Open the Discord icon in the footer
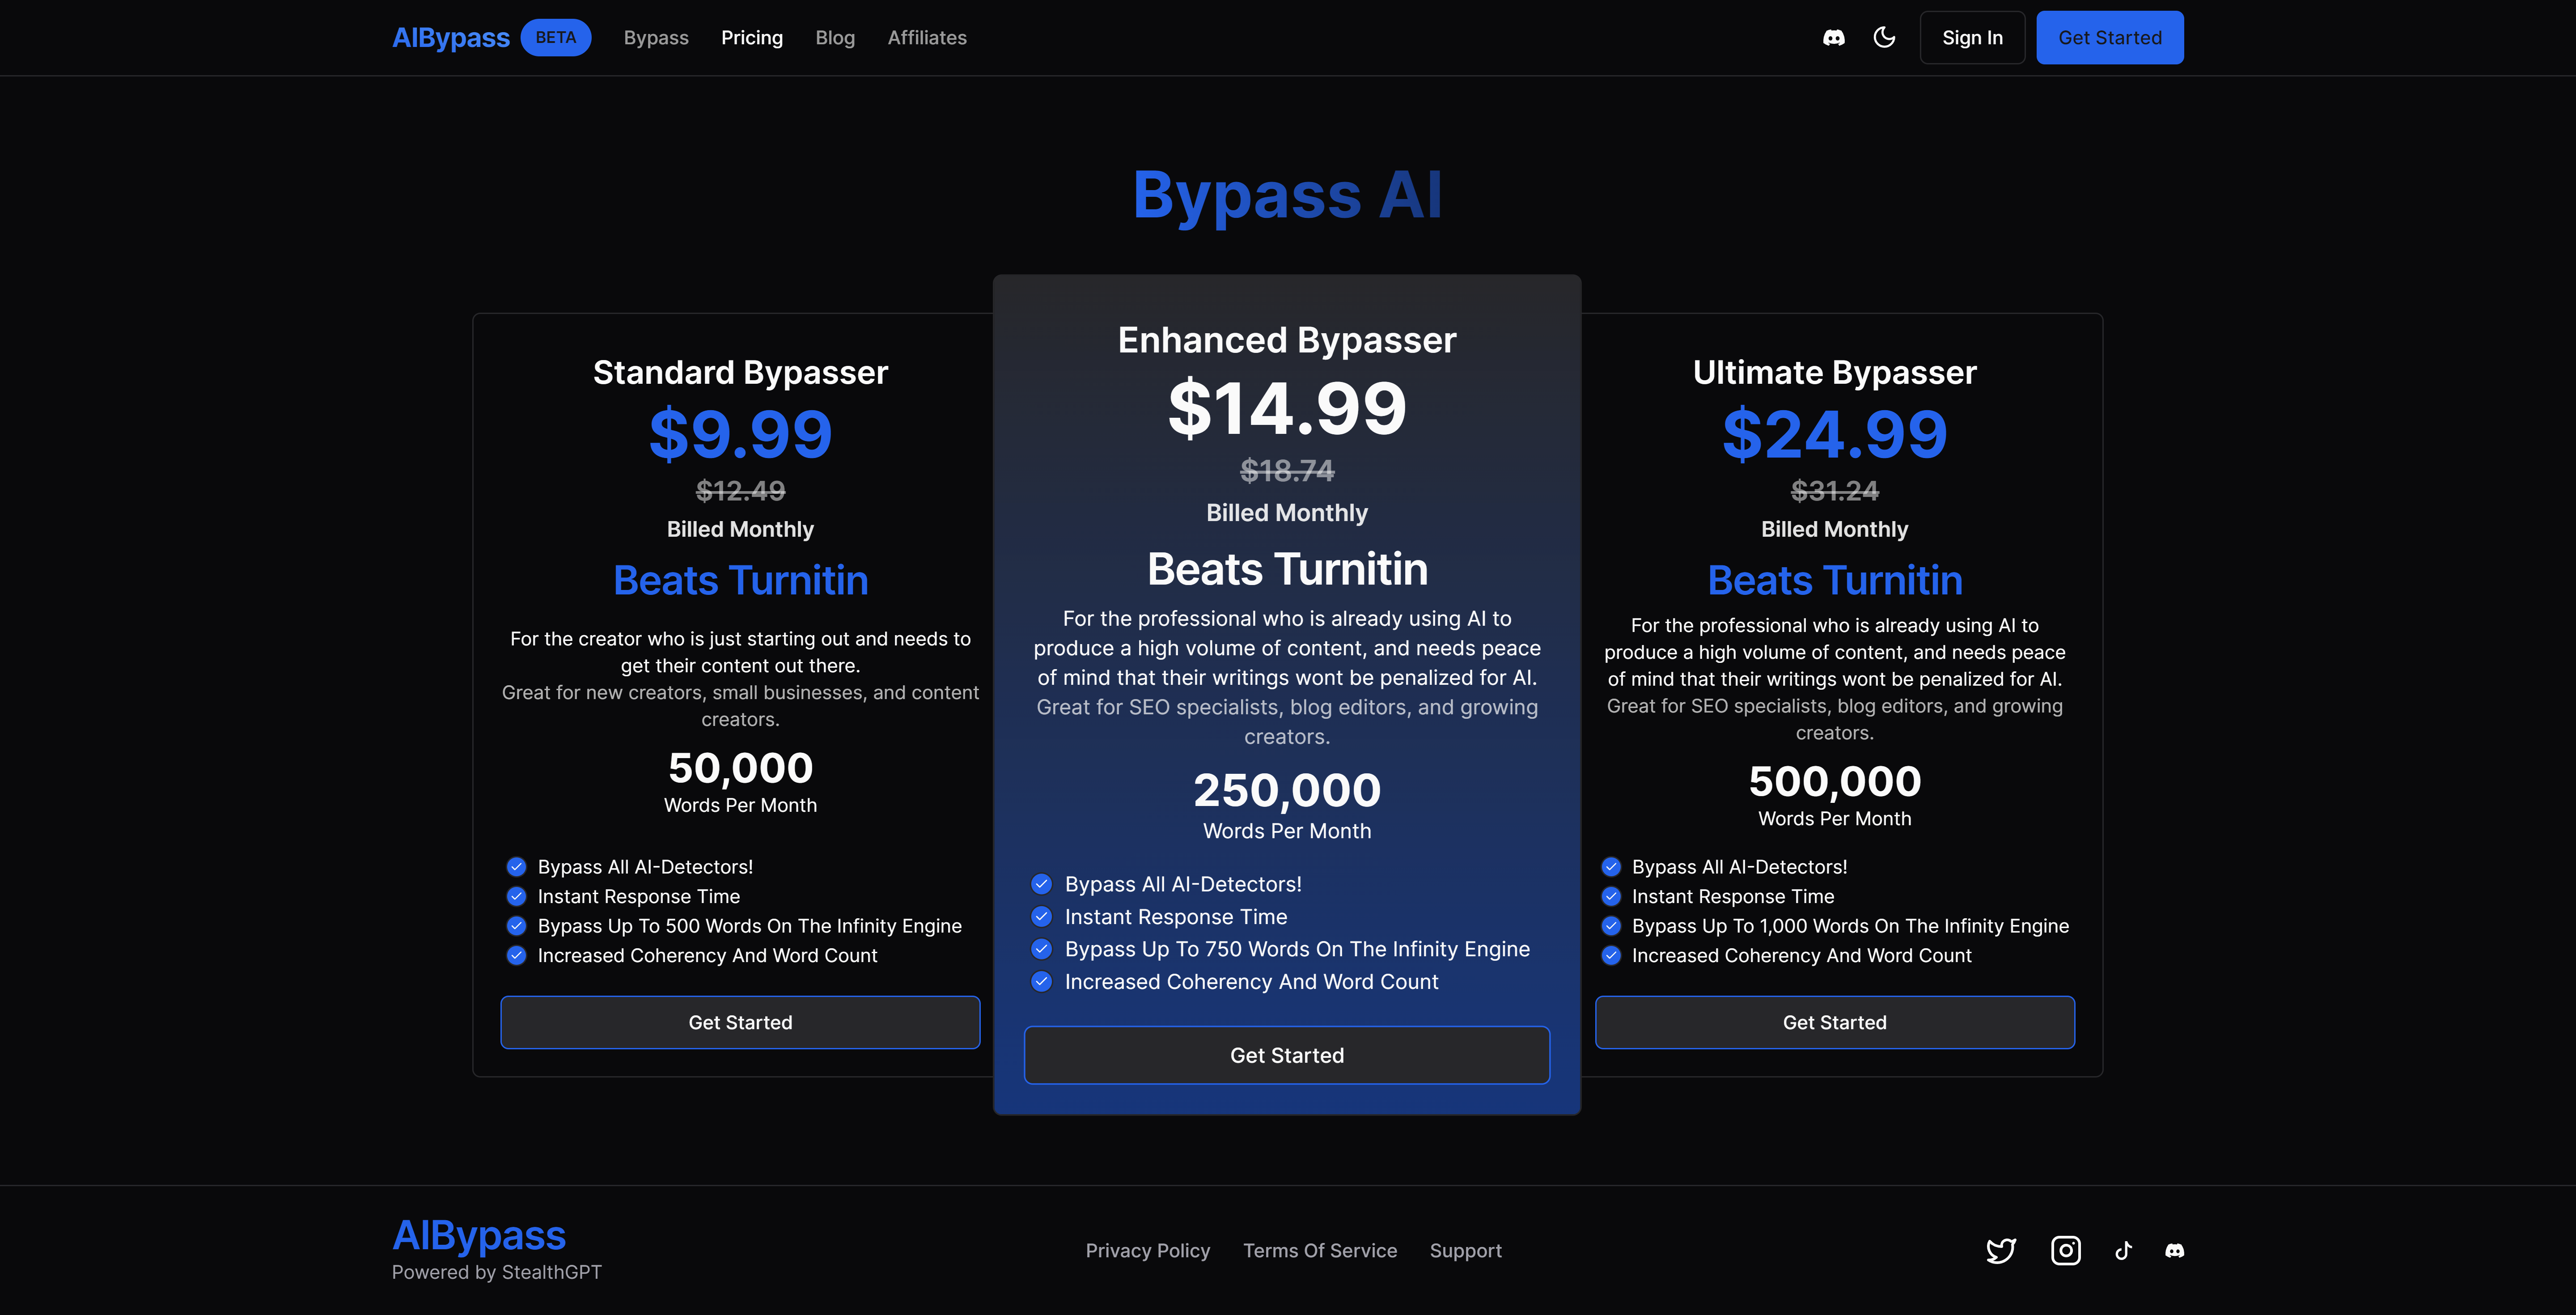 (2175, 1250)
